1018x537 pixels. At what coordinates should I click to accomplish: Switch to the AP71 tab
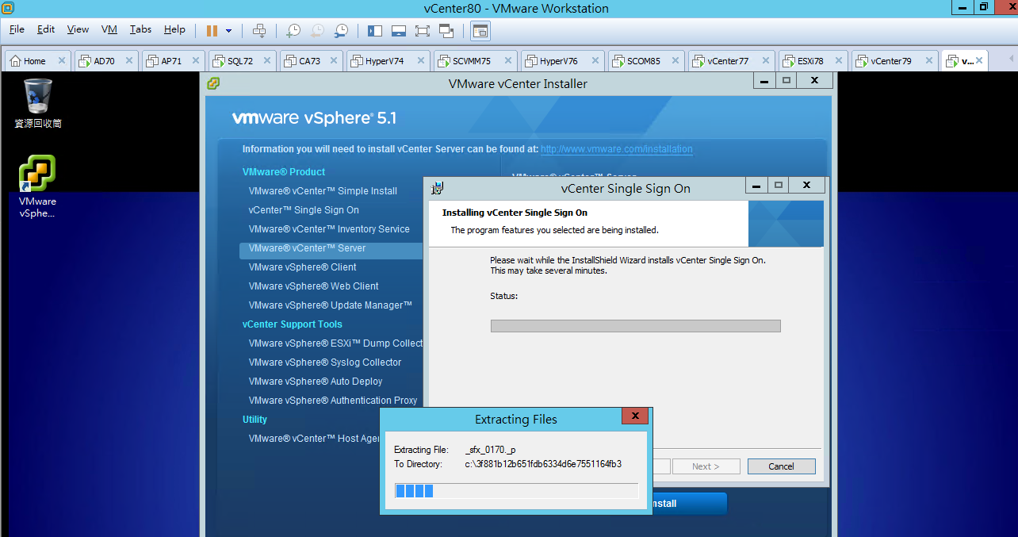tap(173, 61)
